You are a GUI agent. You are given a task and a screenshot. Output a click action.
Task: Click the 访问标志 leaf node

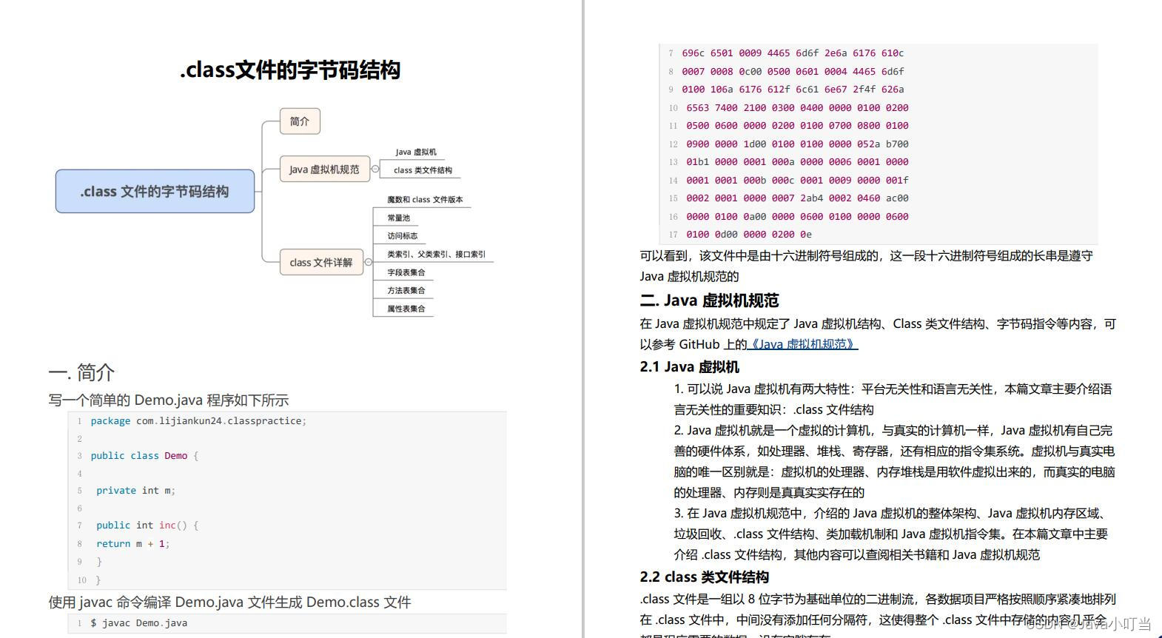tap(402, 236)
